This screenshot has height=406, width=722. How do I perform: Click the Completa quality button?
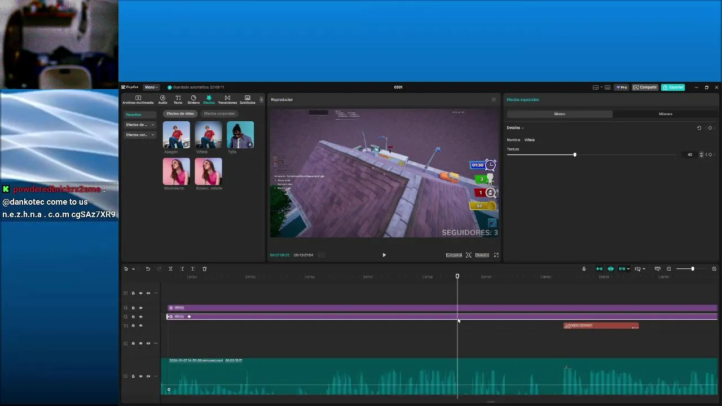point(454,255)
